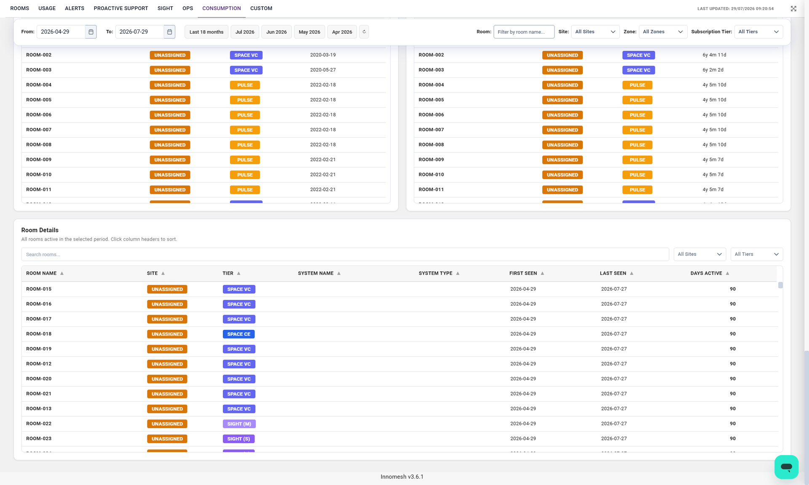The height and width of the screenshot is (485, 809).
Task: Click ROOM-022 in Room Details
Action: point(39,424)
